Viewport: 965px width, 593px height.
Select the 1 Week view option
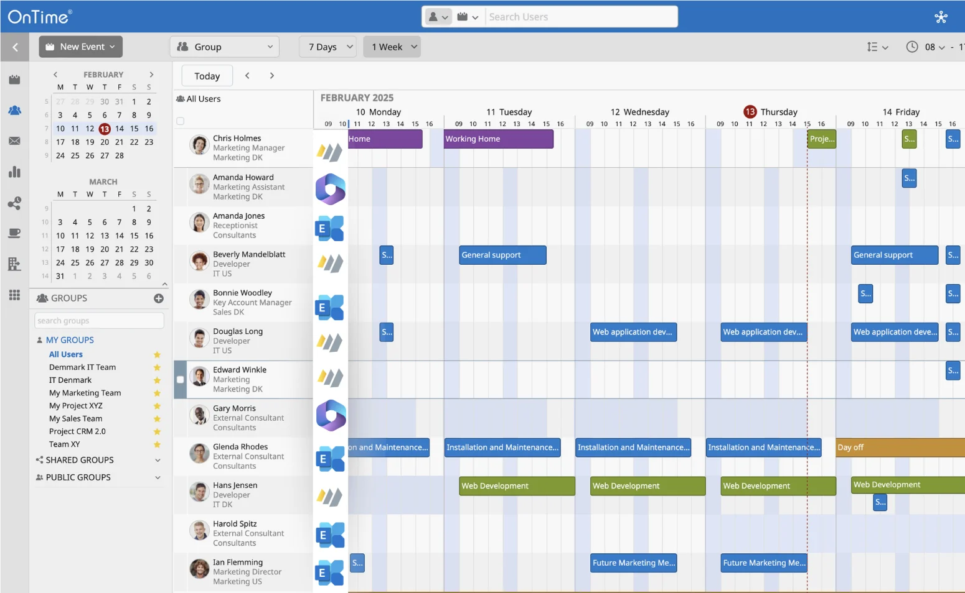pyautogui.click(x=392, y=47)
